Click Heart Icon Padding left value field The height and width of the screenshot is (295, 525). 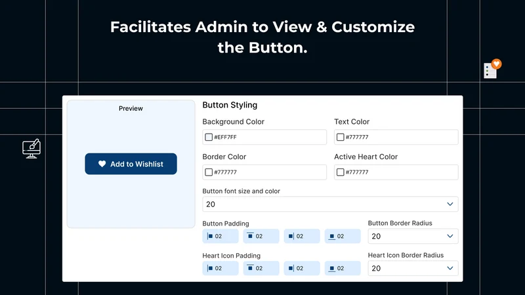(220, 268)
